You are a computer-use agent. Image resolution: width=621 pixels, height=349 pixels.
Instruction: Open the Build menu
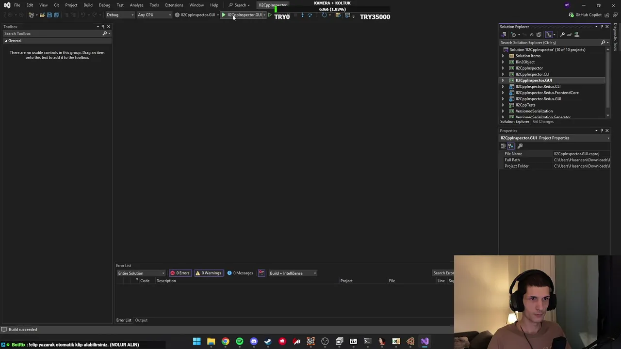pos(88,5)
